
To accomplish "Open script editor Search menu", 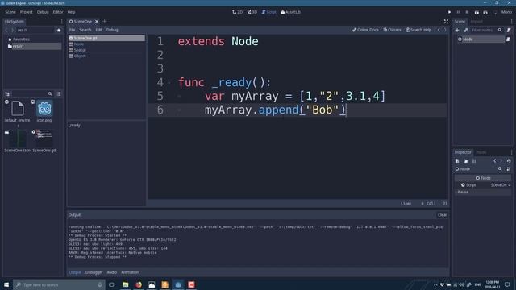I will click(x=85, y=30).
